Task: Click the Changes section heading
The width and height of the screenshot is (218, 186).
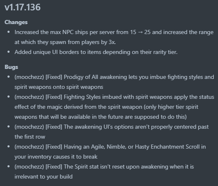Action: (x=16, y=22)
